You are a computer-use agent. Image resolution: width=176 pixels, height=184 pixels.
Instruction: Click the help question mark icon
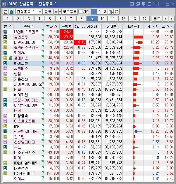154,4
